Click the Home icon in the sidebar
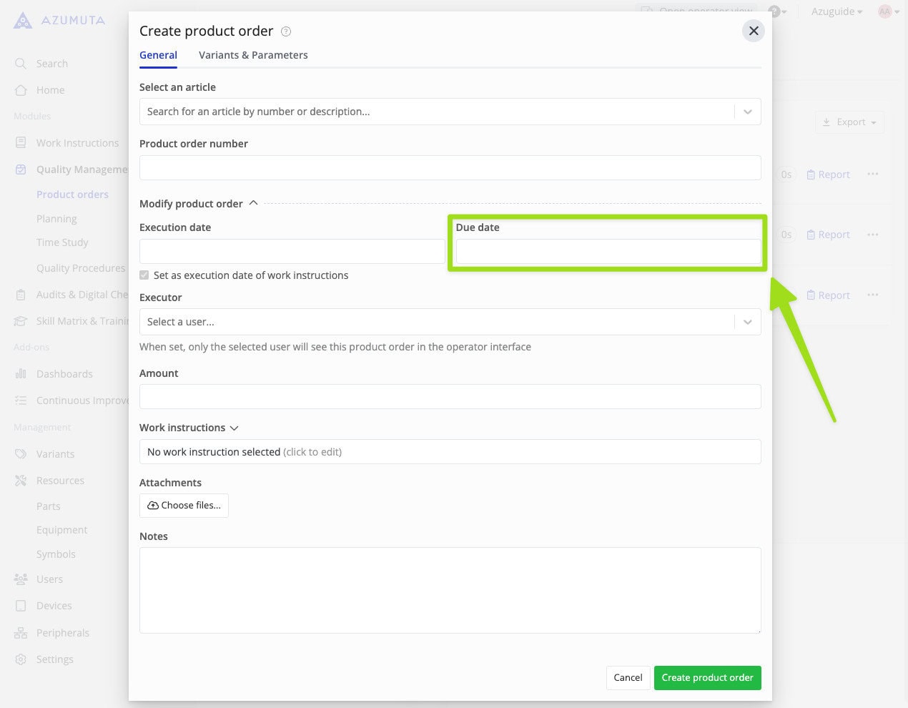 coord(22,89)
